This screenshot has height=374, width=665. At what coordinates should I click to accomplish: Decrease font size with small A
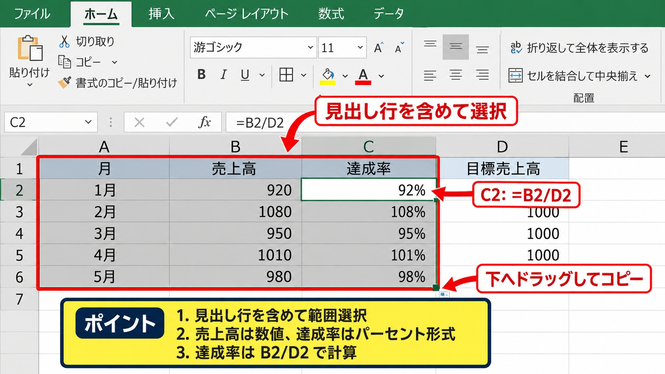tap(399, 48)
